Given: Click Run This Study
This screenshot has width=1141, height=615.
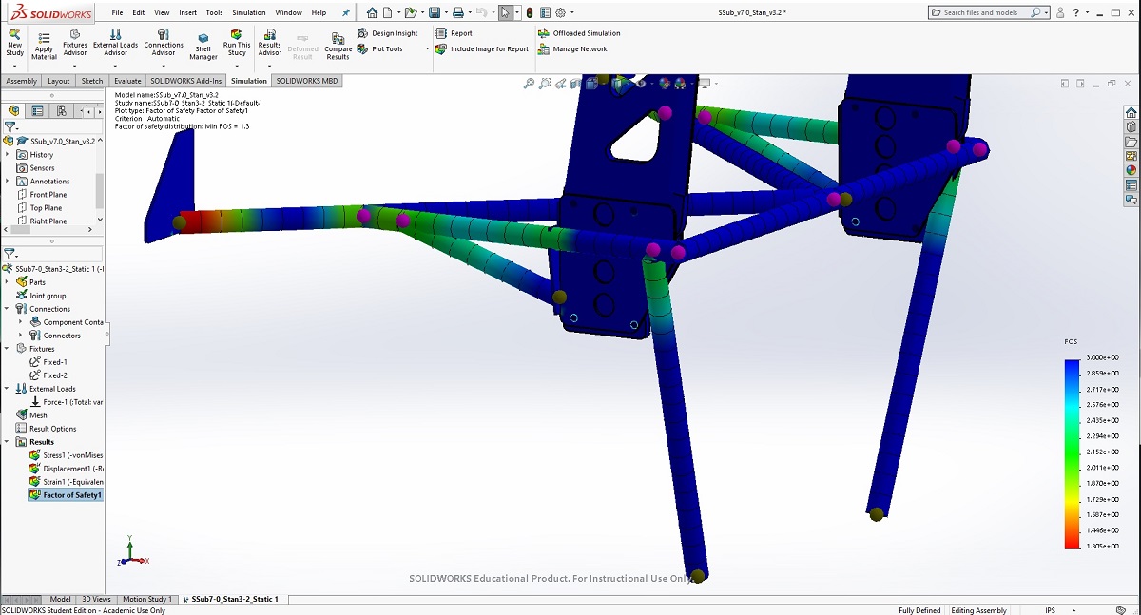Looking at the screenshot, I should (x=237, y=44).
